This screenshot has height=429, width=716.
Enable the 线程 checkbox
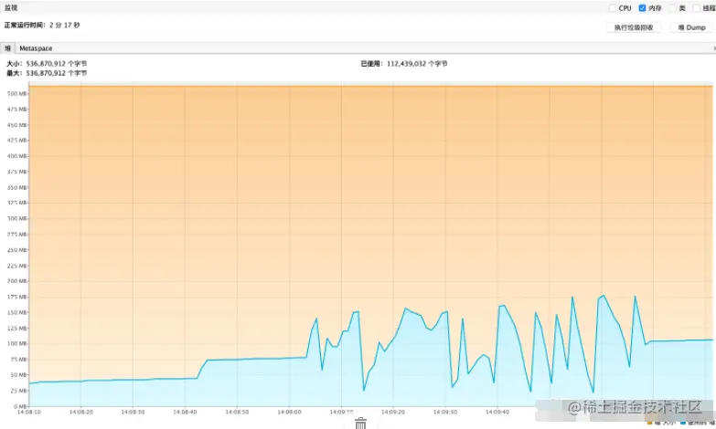pos(697,8)
